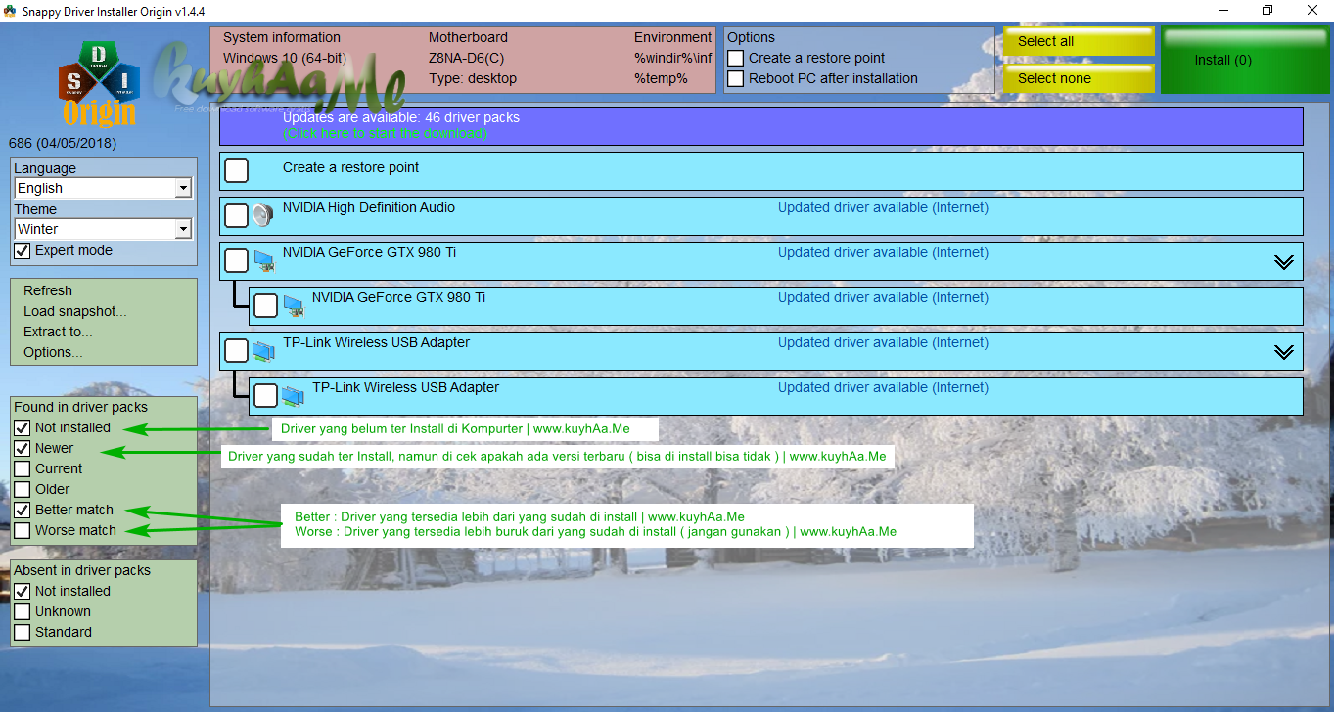Image resolution: width=1334 pixels, height=712 pixels.
Task: Start the download from the 'Updates are available' banner
Action: tap(385, 133)
